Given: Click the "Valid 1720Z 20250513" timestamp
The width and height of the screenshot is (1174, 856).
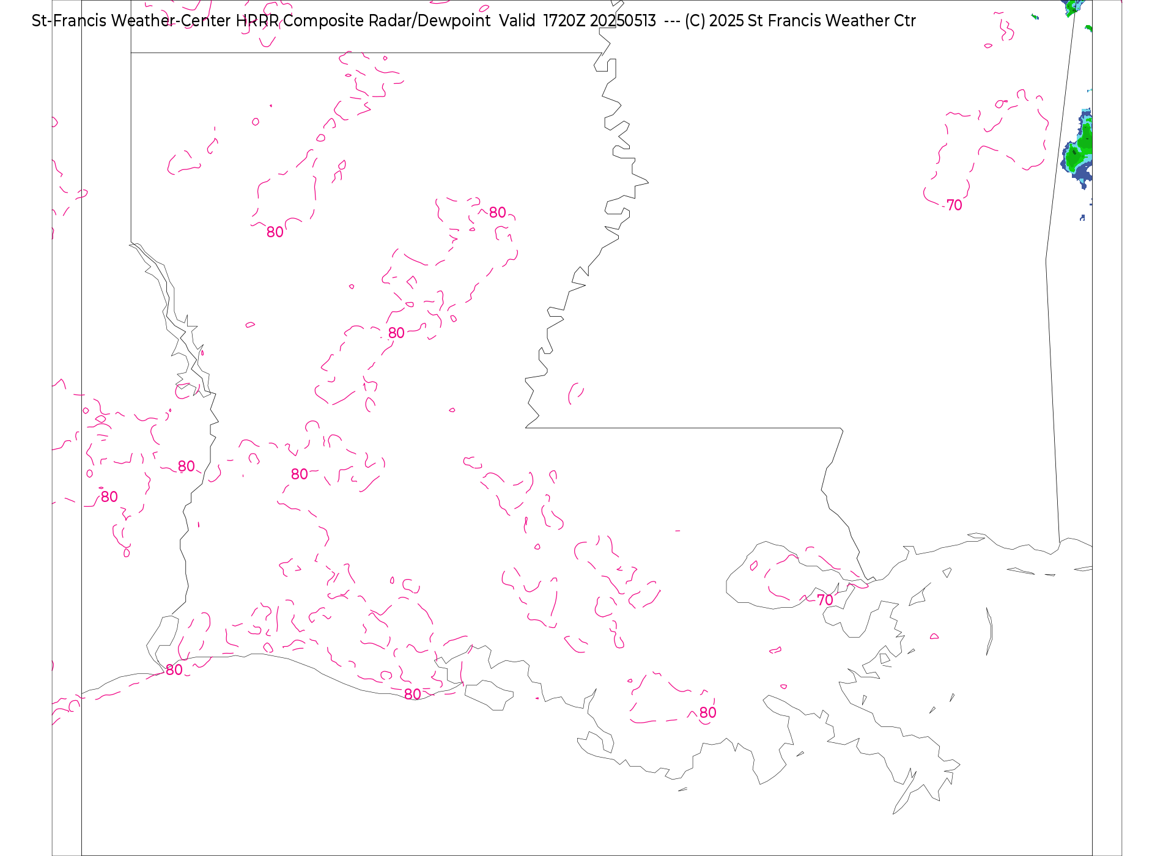Looking at the screenshot, I should tap(577, 21).
